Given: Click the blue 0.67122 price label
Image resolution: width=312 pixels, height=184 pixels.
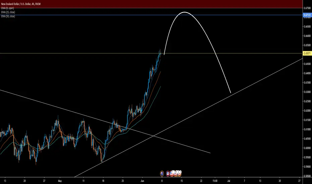Looking at the screenshot, I should (x=307, y=15).
